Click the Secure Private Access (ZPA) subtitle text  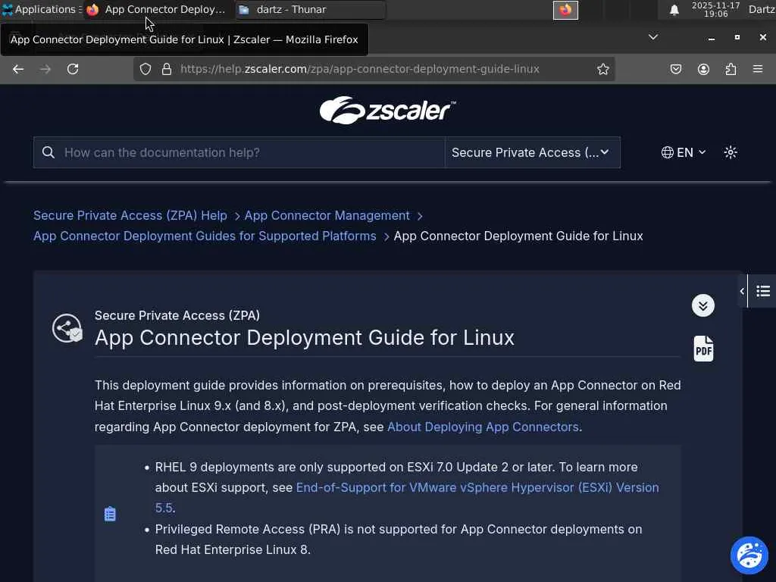click(177, 315)
